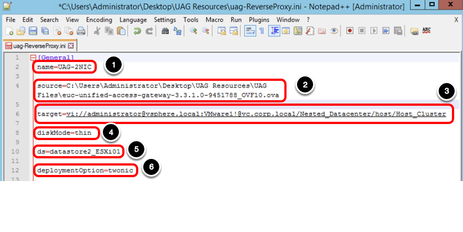Screen dimensions: 463x232
Task: Click in the ds=datastore2_ESXi01 line
Action: (79, 152)
